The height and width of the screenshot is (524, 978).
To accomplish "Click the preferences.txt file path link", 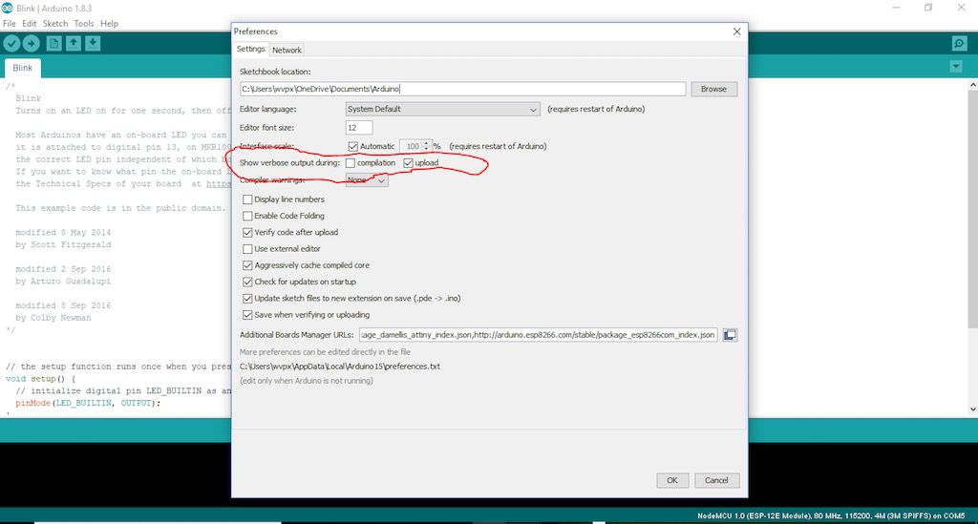I will coord(340,367).
